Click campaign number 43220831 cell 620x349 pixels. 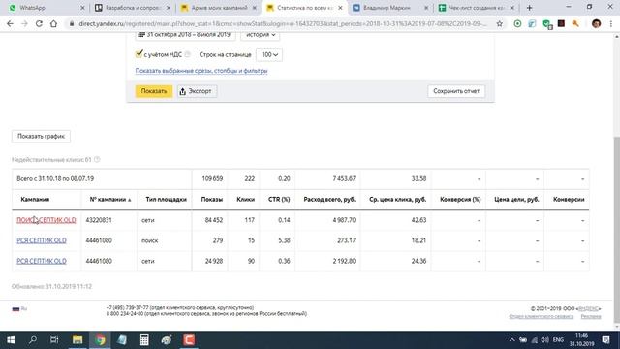point(99,220)
